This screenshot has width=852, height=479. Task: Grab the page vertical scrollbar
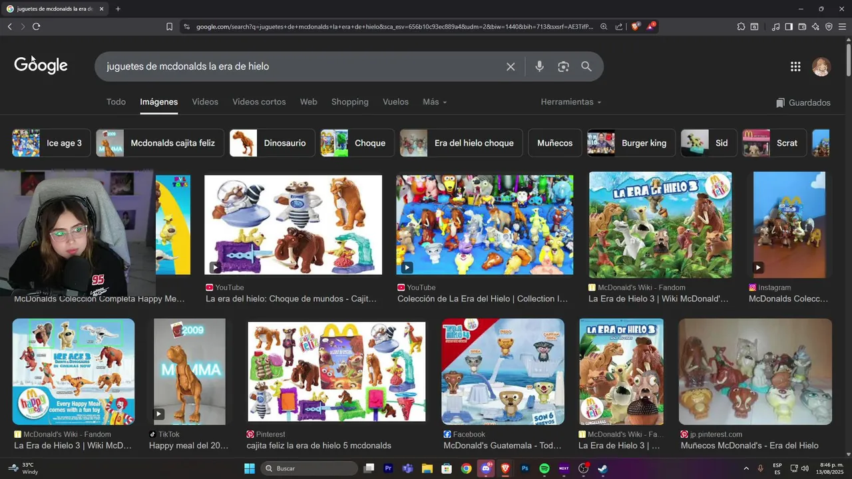tap(848, 59)
